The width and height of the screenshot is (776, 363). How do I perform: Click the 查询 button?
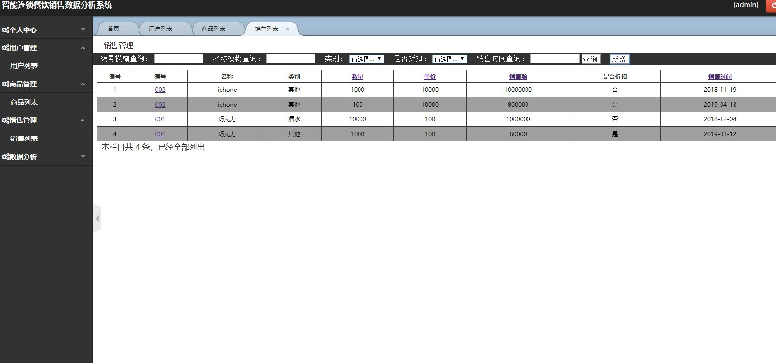pos(591,59)
